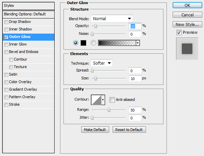
Task: Click the gradient preview bar
Action: [117, 43]
